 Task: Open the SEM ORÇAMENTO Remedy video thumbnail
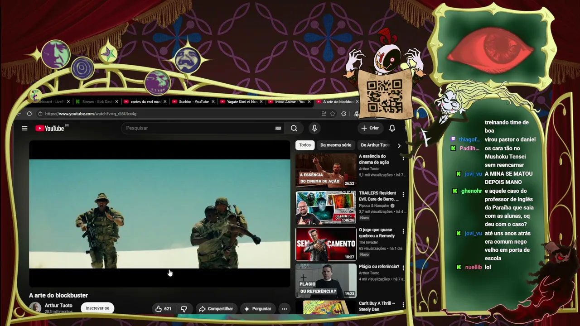(326, 244)
